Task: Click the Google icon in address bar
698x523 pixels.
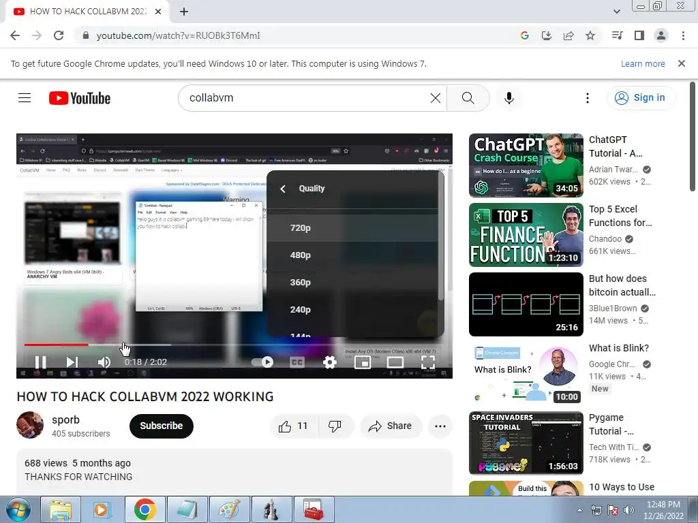Action: tap(524, 35)
